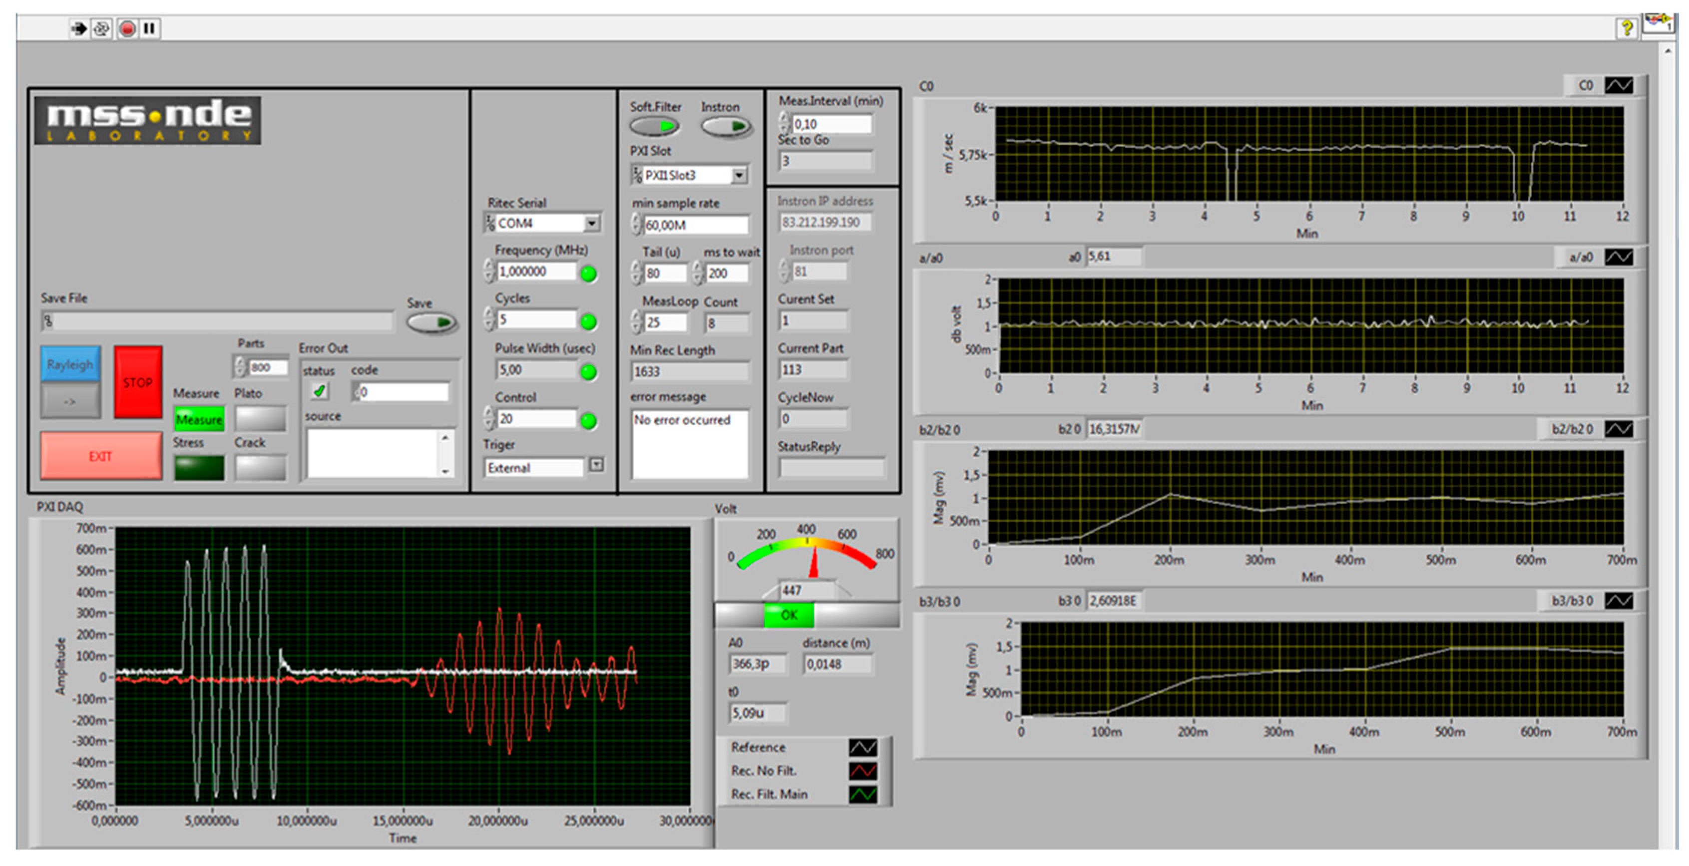Viewport: 1689px width, 866px height.
Task: Toggle the Instron switch
Action: (x=726, y=125)
